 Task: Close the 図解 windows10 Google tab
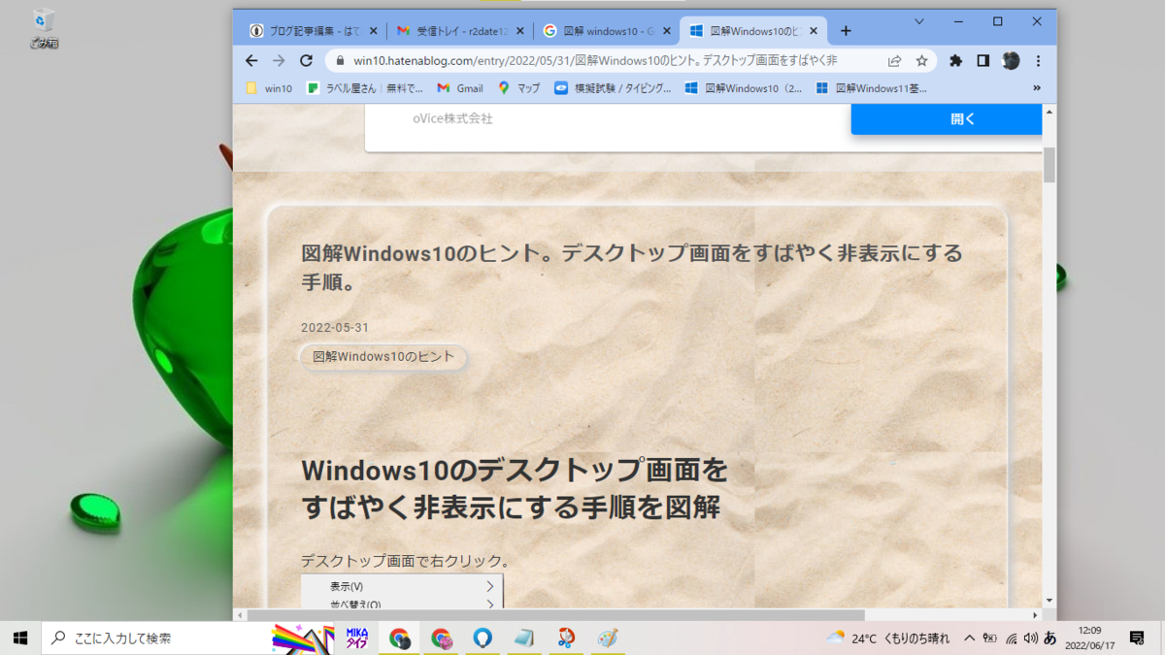point(666,31)
